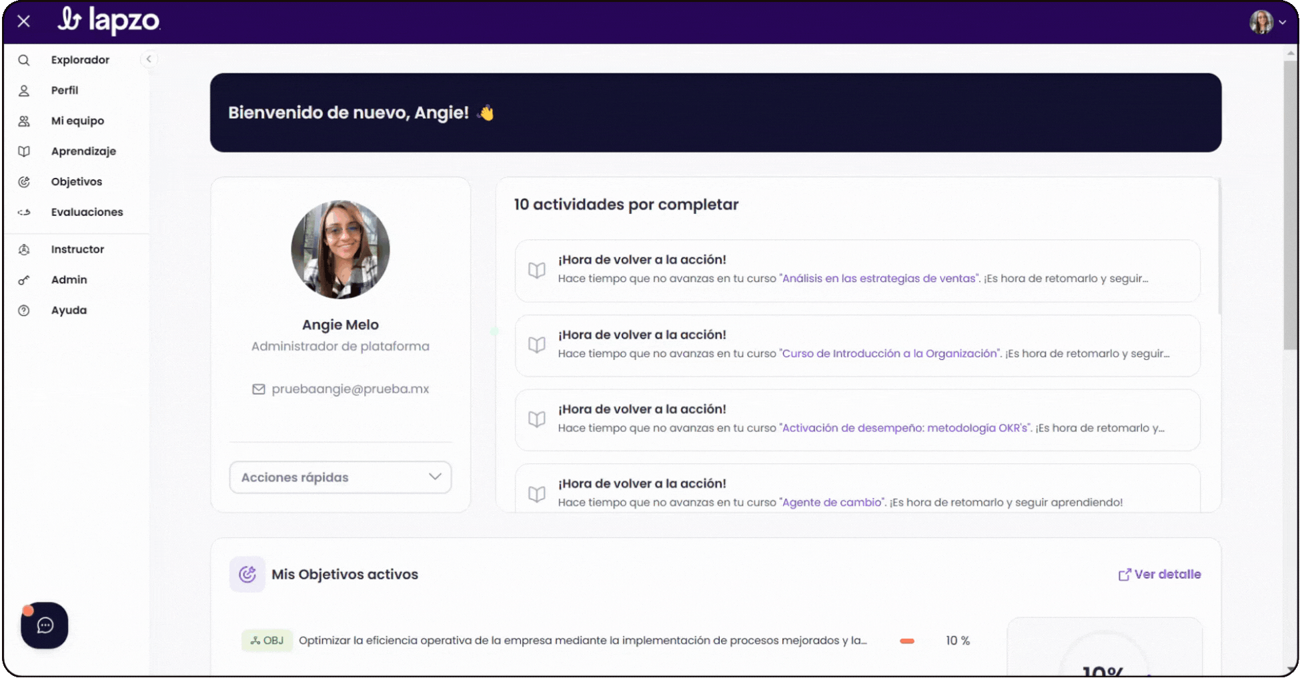Navigate to Aprendizaje

coord(83,151)
